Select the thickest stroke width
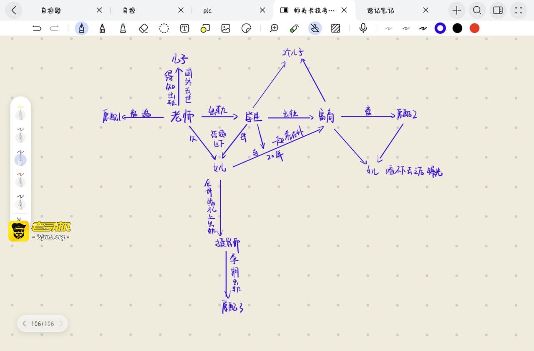Viewport: 534px width, 351px height. (423, 28)
